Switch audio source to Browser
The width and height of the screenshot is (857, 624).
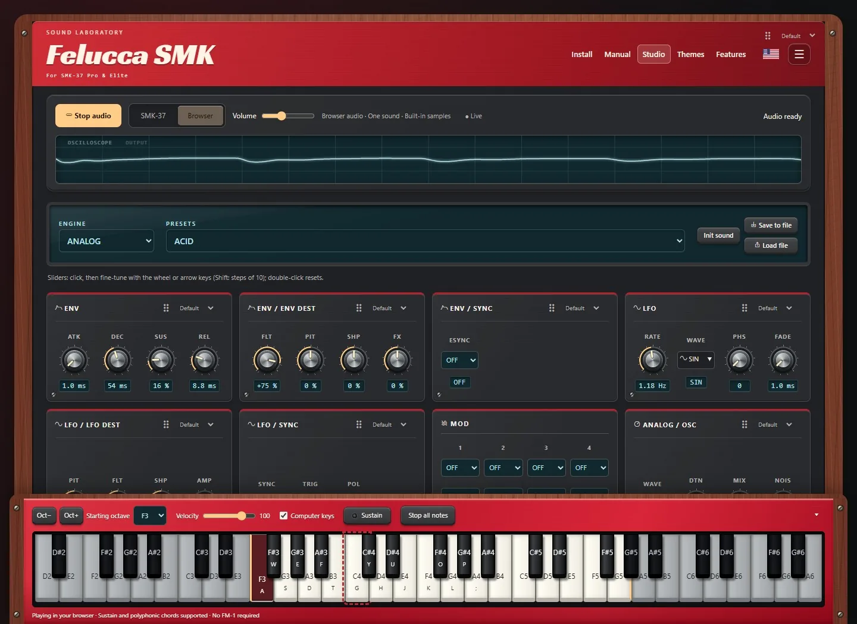coord(200,116)
